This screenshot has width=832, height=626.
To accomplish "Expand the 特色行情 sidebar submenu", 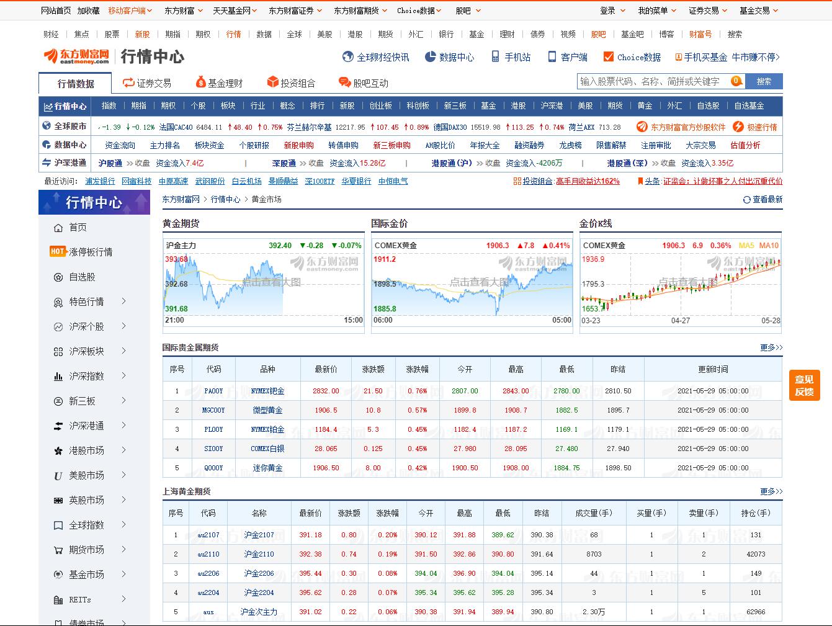I will click(123, 302).
